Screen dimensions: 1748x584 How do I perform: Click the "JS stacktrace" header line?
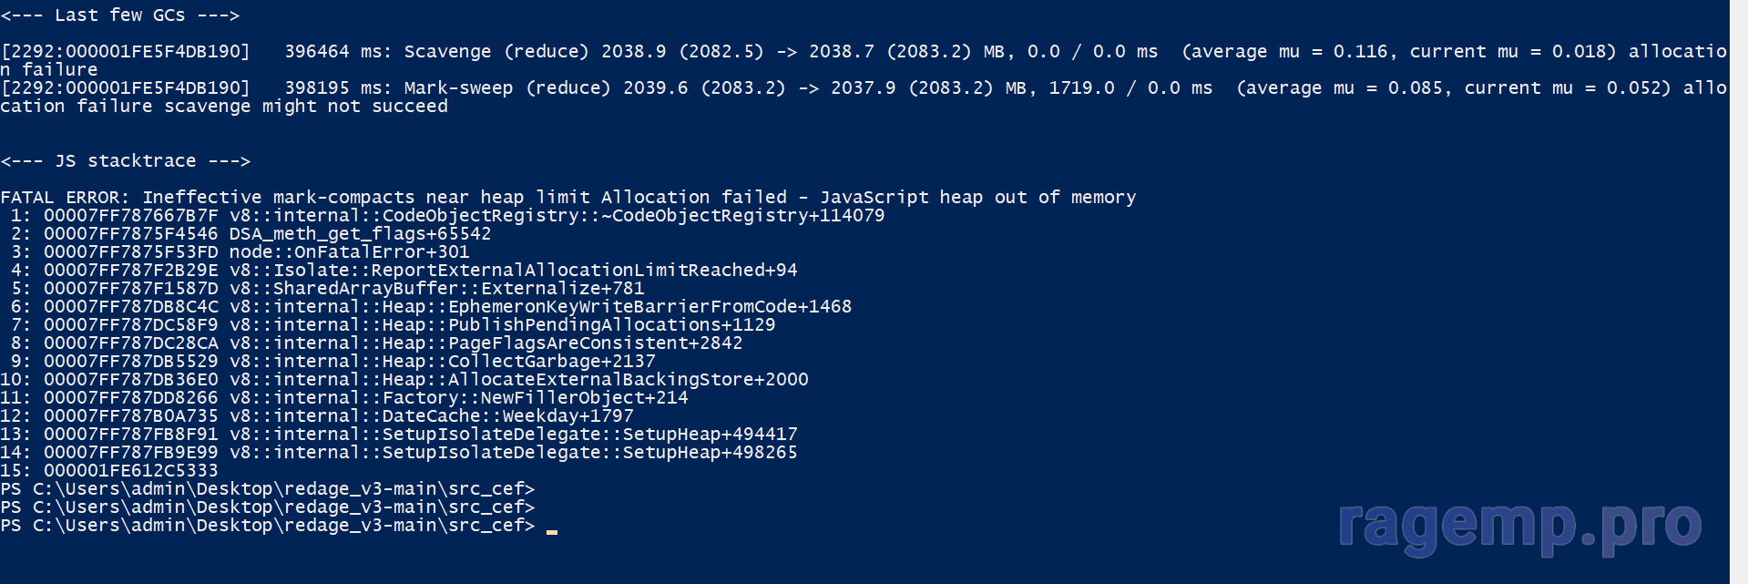(126, 161)
